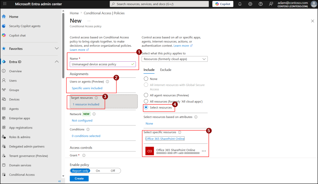Click the Users person icon
Viewport: 318px width, 184px height.
[x=4, y=81]
